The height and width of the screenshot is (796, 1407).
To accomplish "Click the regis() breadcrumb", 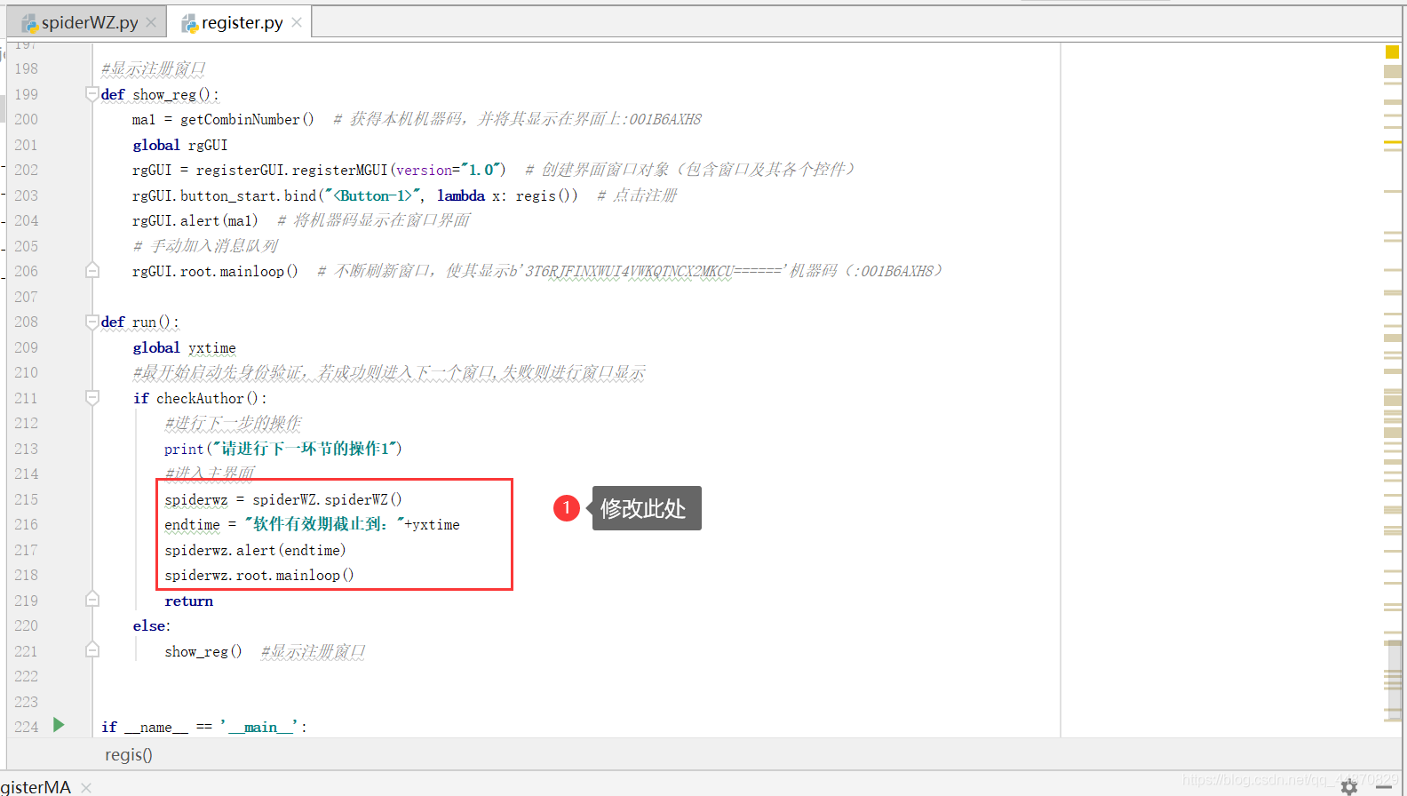I will pyautogui.click(x=129, y=754).
